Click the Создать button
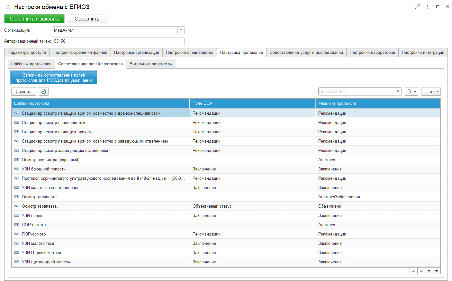Screen dimensions: 452x281 pyautogui.click(x=23, y=92)
